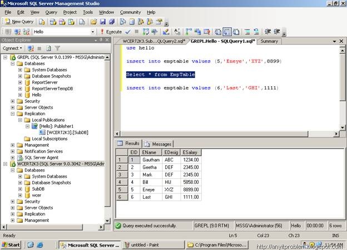Switch output to Results to Text

tap(218, 32)
